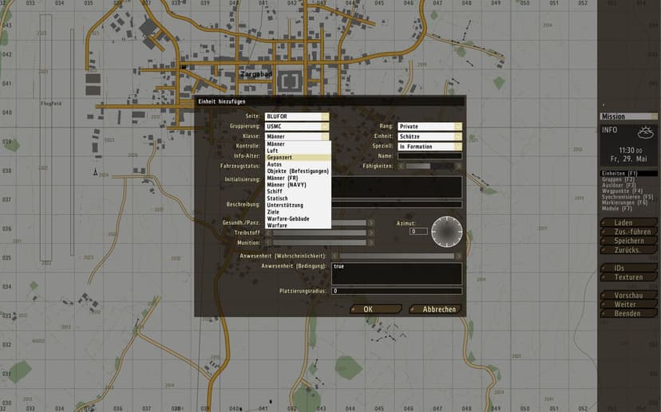Switch to Module (F7) mode
The image size is (661, 412).
(628, 209)
